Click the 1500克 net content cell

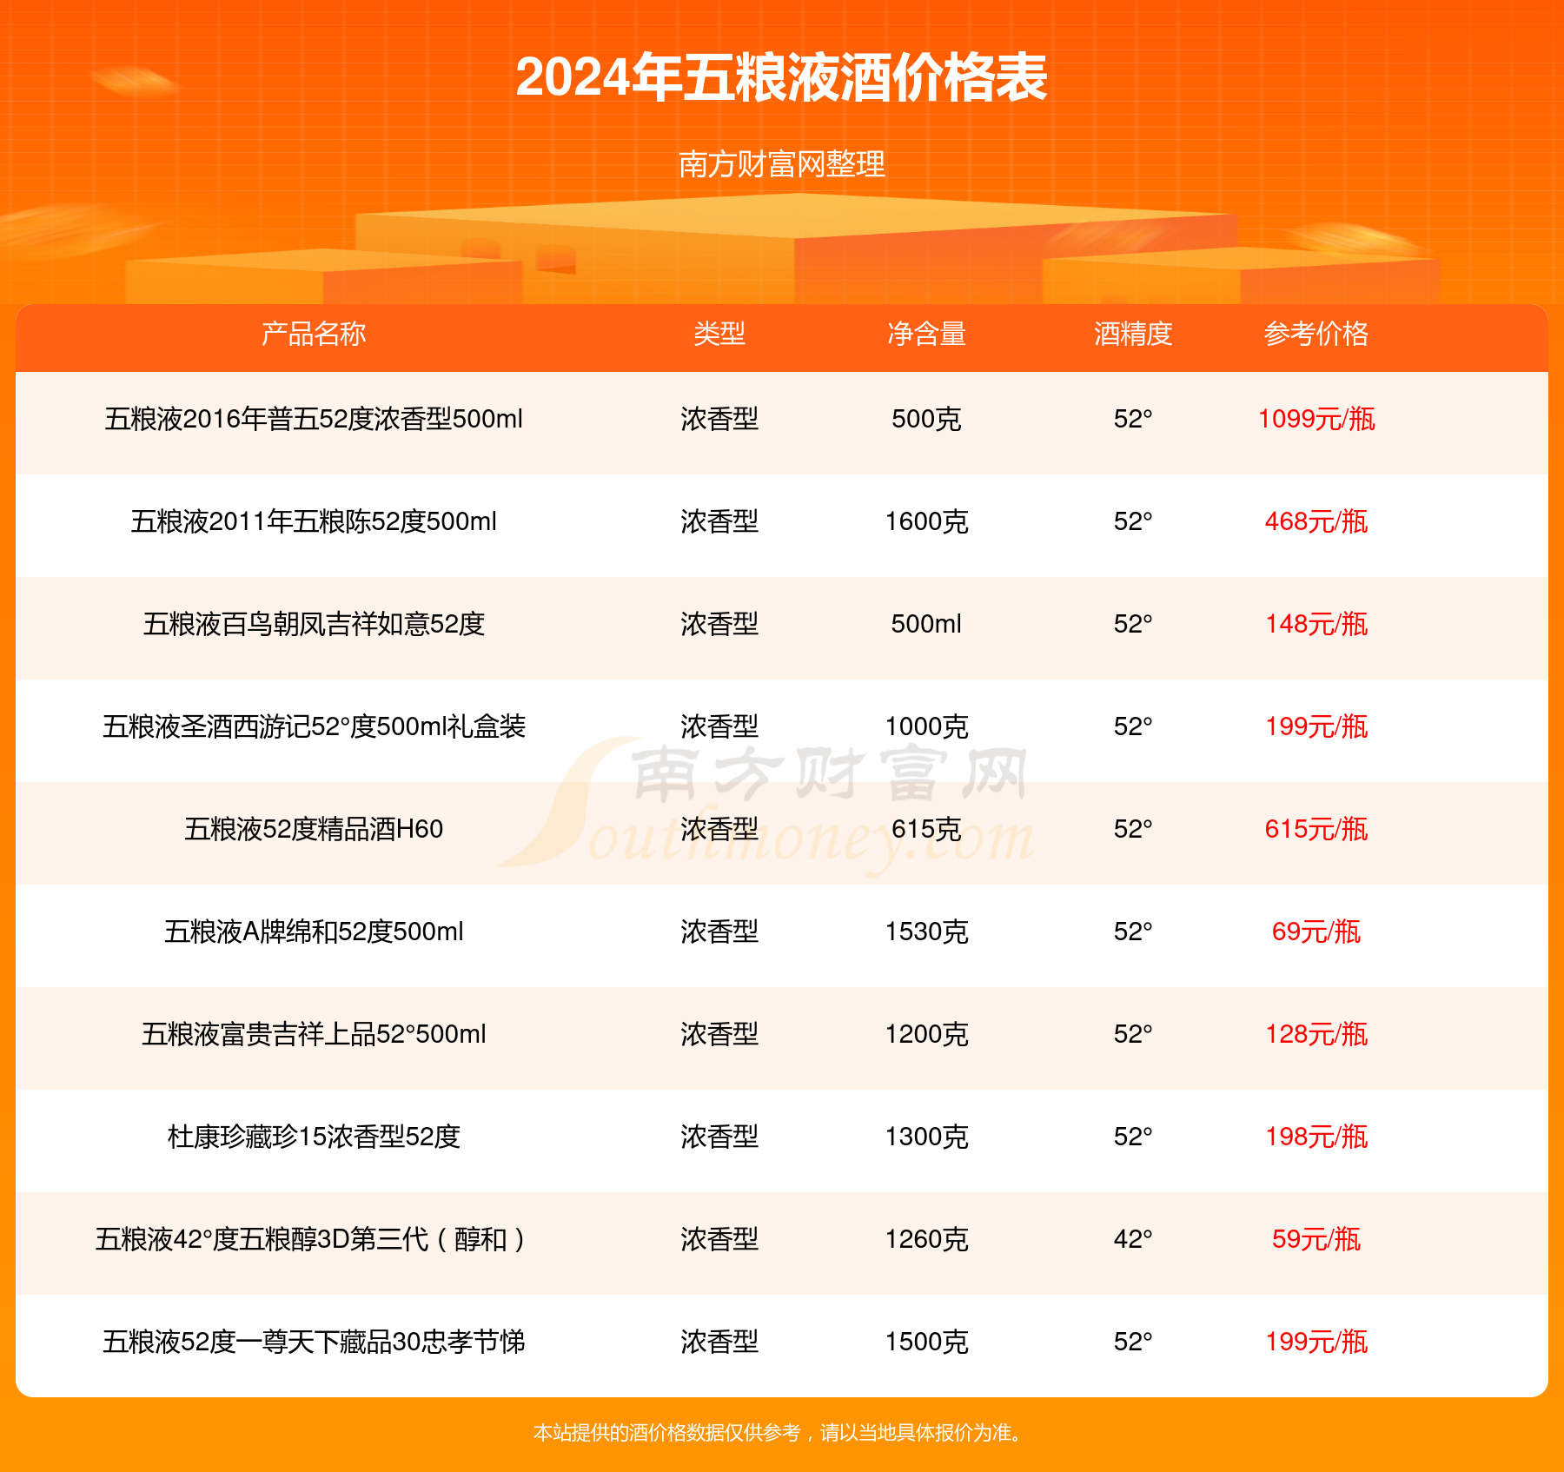926,1342
